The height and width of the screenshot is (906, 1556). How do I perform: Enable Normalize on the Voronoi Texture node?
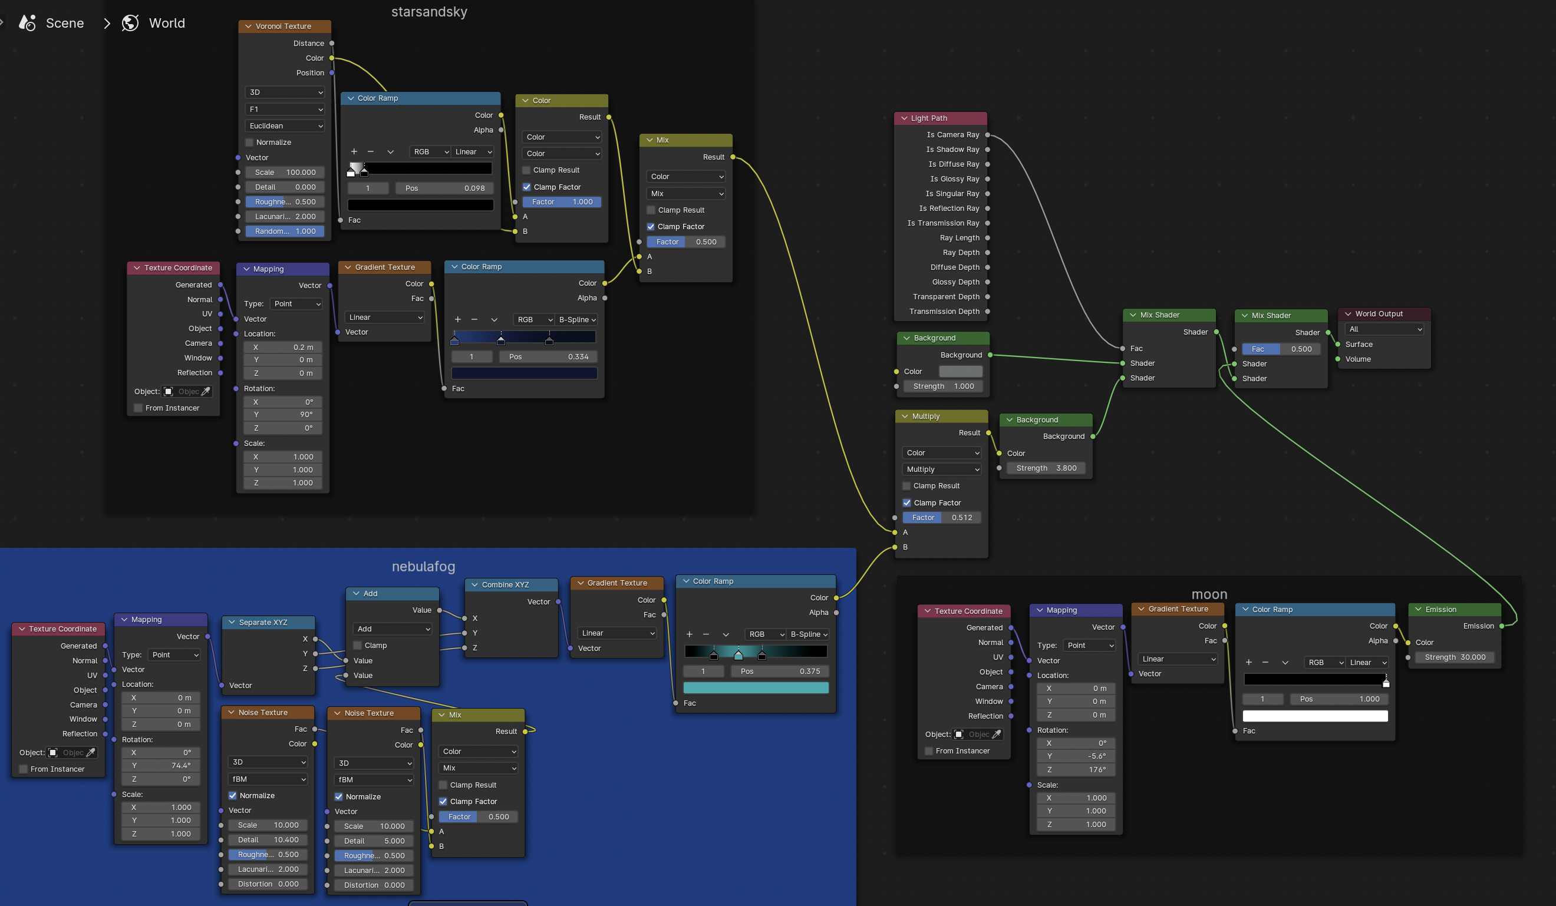[x=249, y=142]
